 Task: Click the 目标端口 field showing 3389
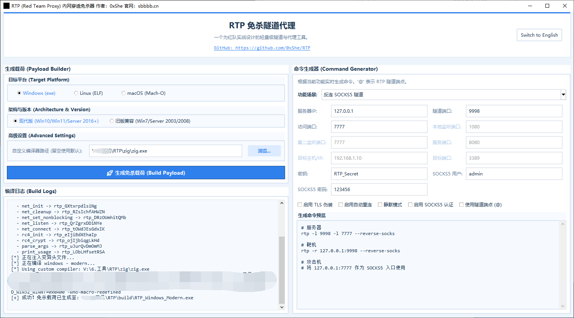[x=514, y=158]
